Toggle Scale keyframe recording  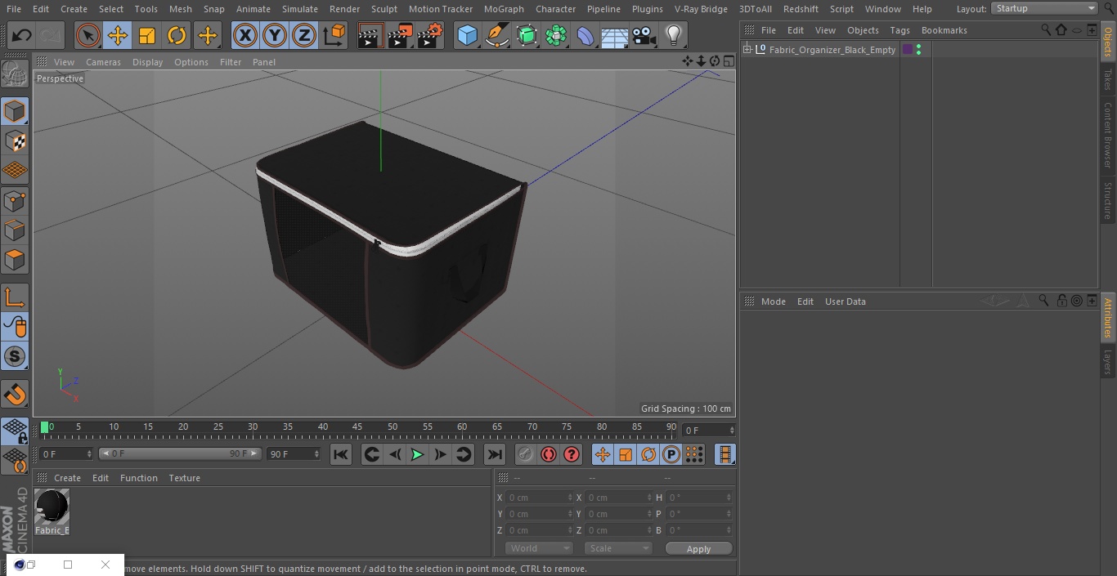click(626, 454)
